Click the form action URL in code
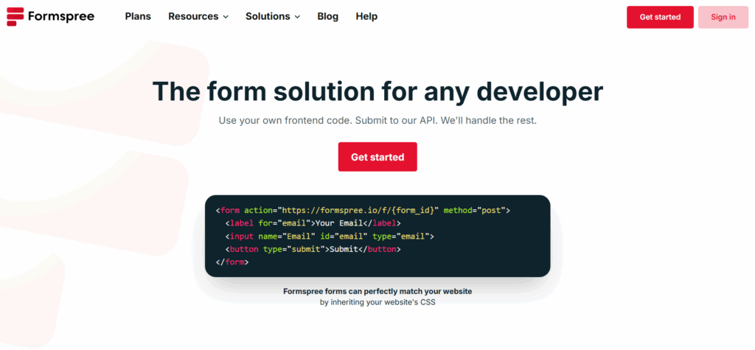The width and height of the screenshot is (755, 350). (x=360, y=211)
